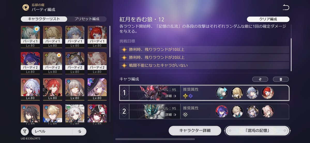The image size is (310, 143).
Task: Switch to the プリセット編成 tab
Action: (x=87, y=19)
